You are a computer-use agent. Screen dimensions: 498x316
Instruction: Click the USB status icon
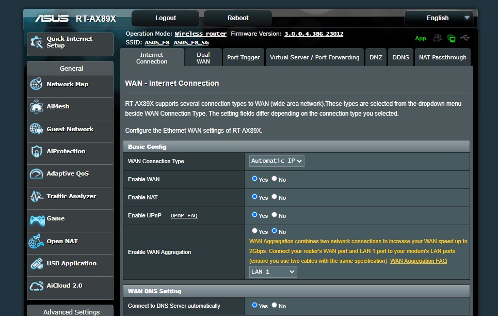pos(465,38)
